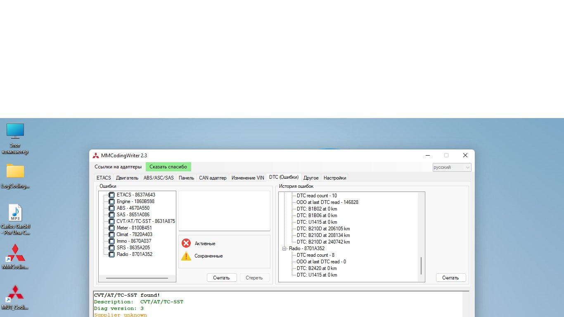Viewport: 564px width, 317px height.
Task: Select 'DTC read count - 10' row
Action: 317,196
